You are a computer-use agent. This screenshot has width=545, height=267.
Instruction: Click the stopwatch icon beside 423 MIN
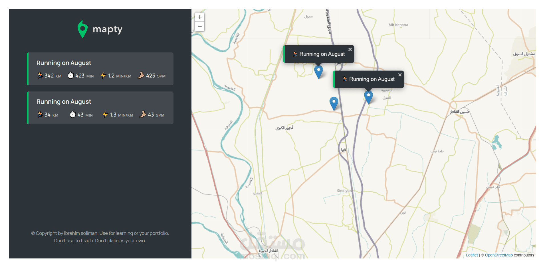[70, 76]
